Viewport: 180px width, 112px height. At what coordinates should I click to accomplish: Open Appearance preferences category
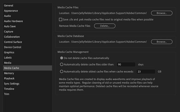pyautogui.click(x=11, y=11)
